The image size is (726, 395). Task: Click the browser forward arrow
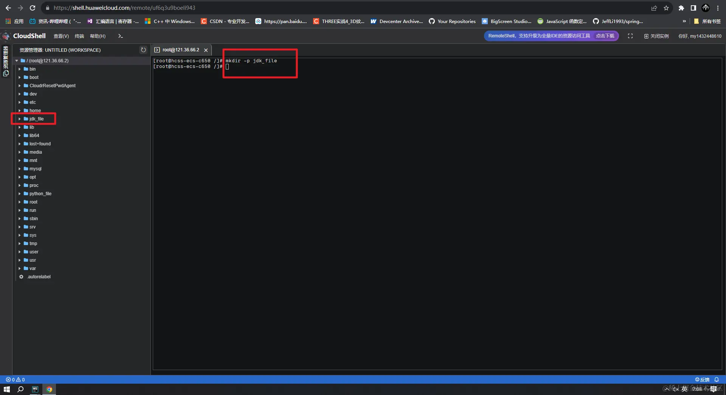tap(20, 8)
